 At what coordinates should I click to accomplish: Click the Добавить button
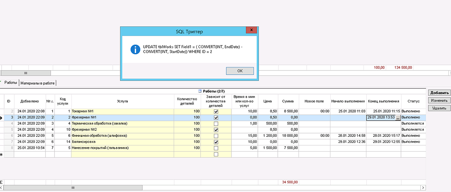439,93
